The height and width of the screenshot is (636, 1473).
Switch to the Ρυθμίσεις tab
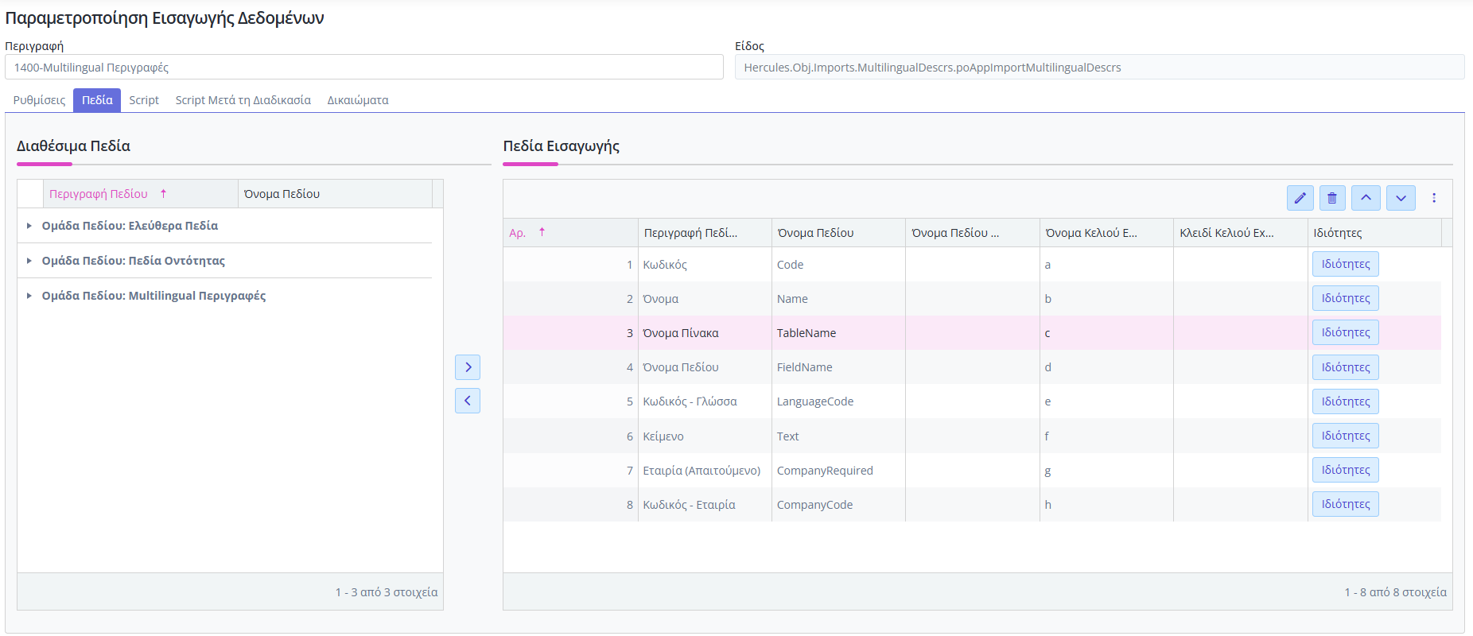click(39, 100)
